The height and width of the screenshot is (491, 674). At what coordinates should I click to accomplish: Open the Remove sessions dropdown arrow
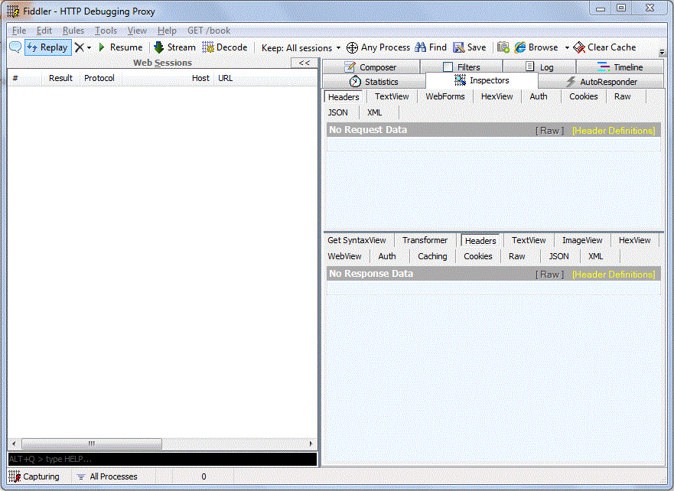pyautogui.click(x=89, y=47)
